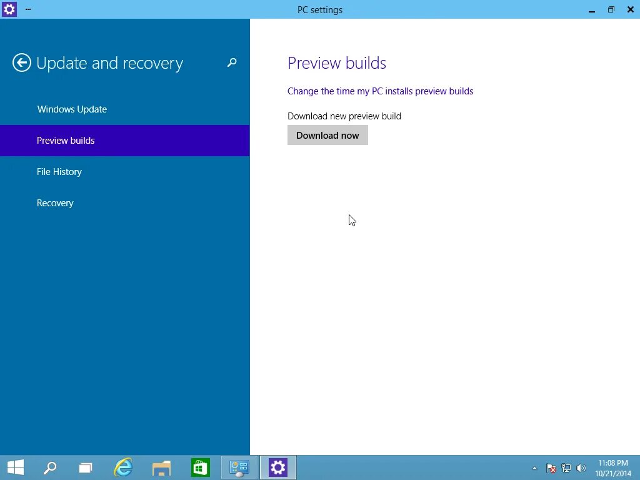
Task: Launch the Windows Store
Action: (x=200, y=467)
